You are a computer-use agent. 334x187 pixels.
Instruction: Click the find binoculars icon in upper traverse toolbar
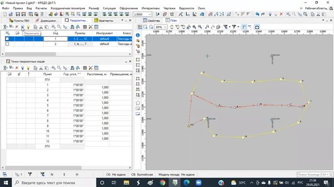pos(72,27)
